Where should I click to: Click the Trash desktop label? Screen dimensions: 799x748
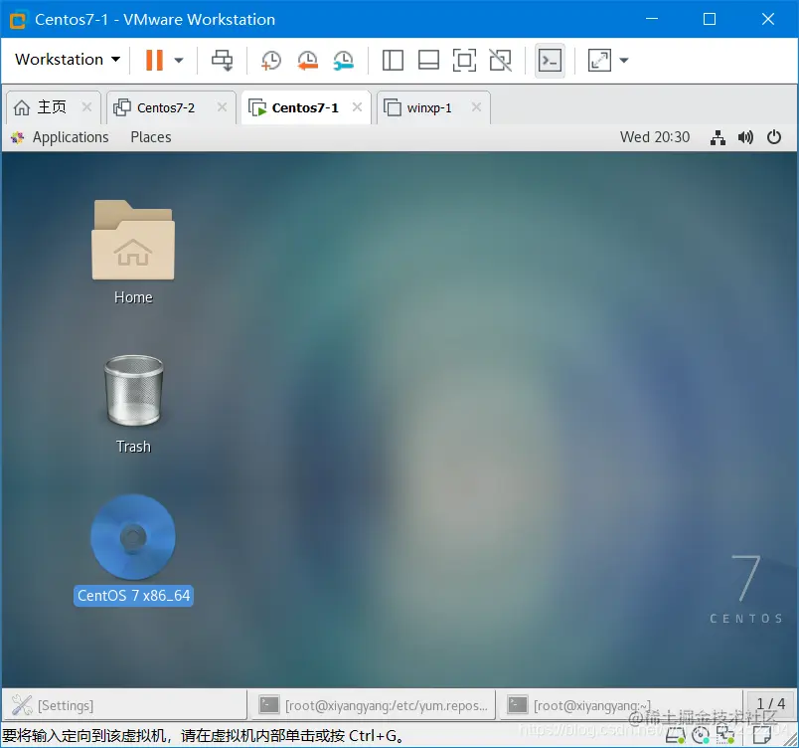(x=133, y=447)
